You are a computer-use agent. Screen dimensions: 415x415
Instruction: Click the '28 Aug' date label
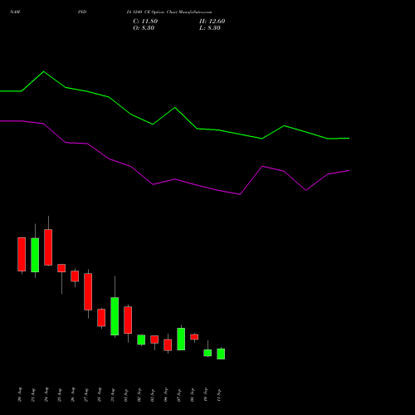[x=100, y=394]
